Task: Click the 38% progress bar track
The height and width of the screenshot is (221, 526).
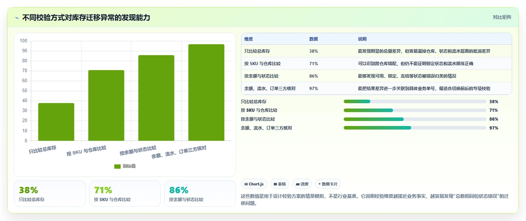Action: (415, 101)
